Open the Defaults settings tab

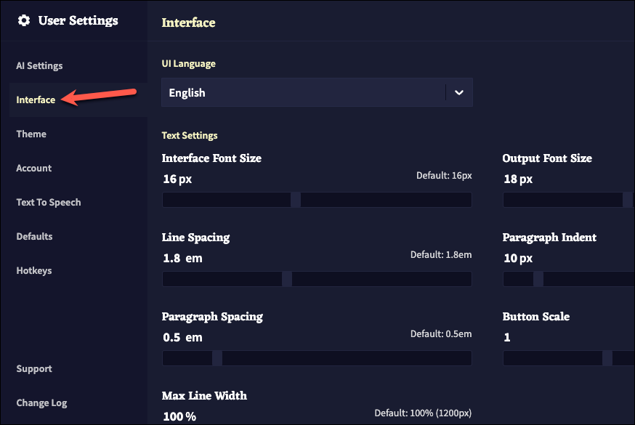click(x=34, y=236)
